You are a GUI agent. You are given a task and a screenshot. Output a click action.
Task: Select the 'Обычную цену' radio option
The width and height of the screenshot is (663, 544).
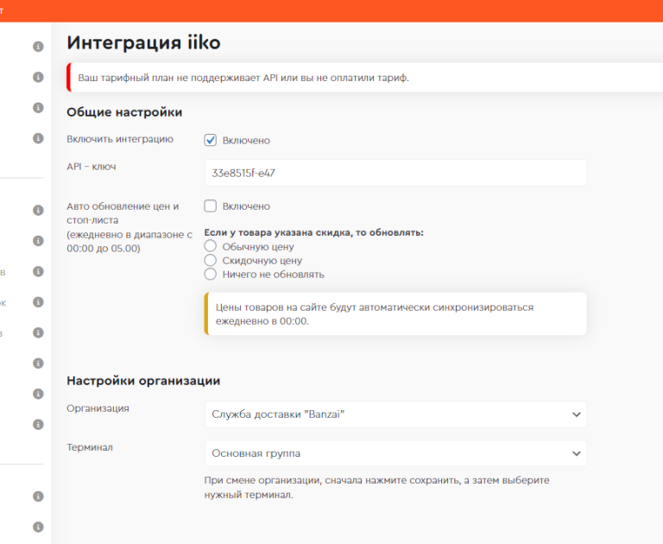point(210,246)
